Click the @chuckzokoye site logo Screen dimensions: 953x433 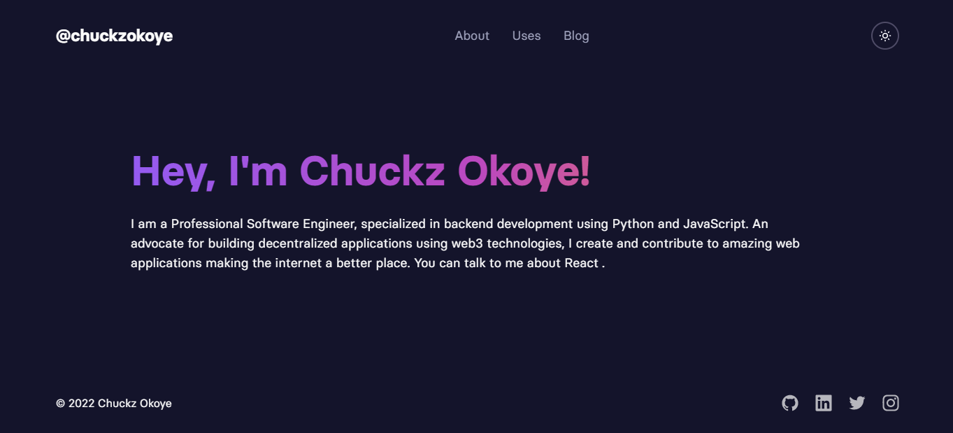click(x=115, y=36)
